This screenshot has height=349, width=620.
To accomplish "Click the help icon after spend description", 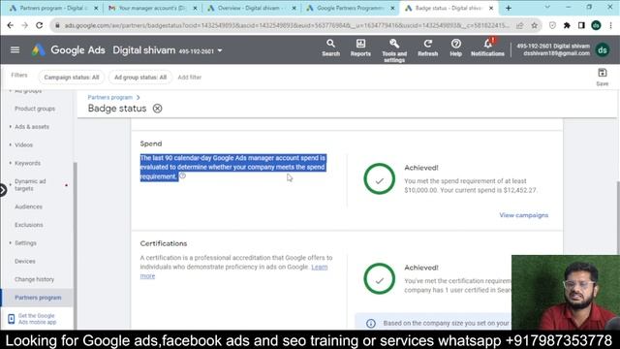I will (182, 175).
